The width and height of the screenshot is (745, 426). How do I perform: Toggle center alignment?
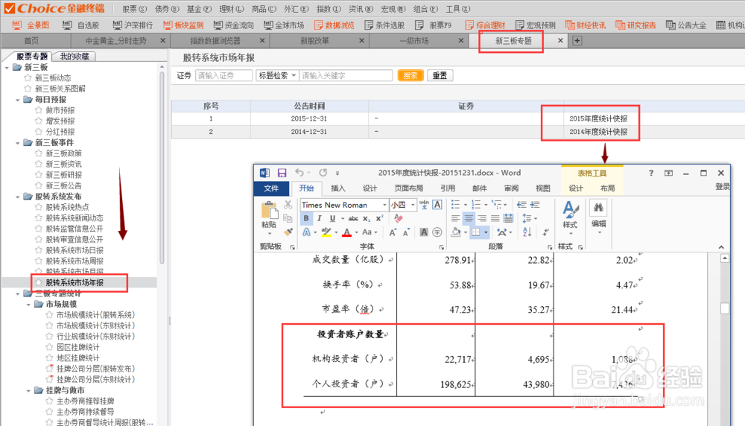coord(469,218)
